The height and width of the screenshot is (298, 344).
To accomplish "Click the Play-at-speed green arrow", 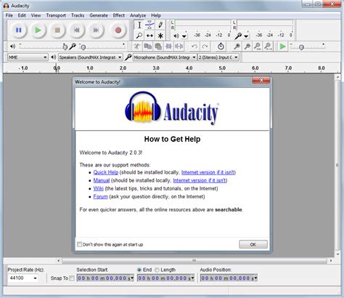I will pos(282,47).
